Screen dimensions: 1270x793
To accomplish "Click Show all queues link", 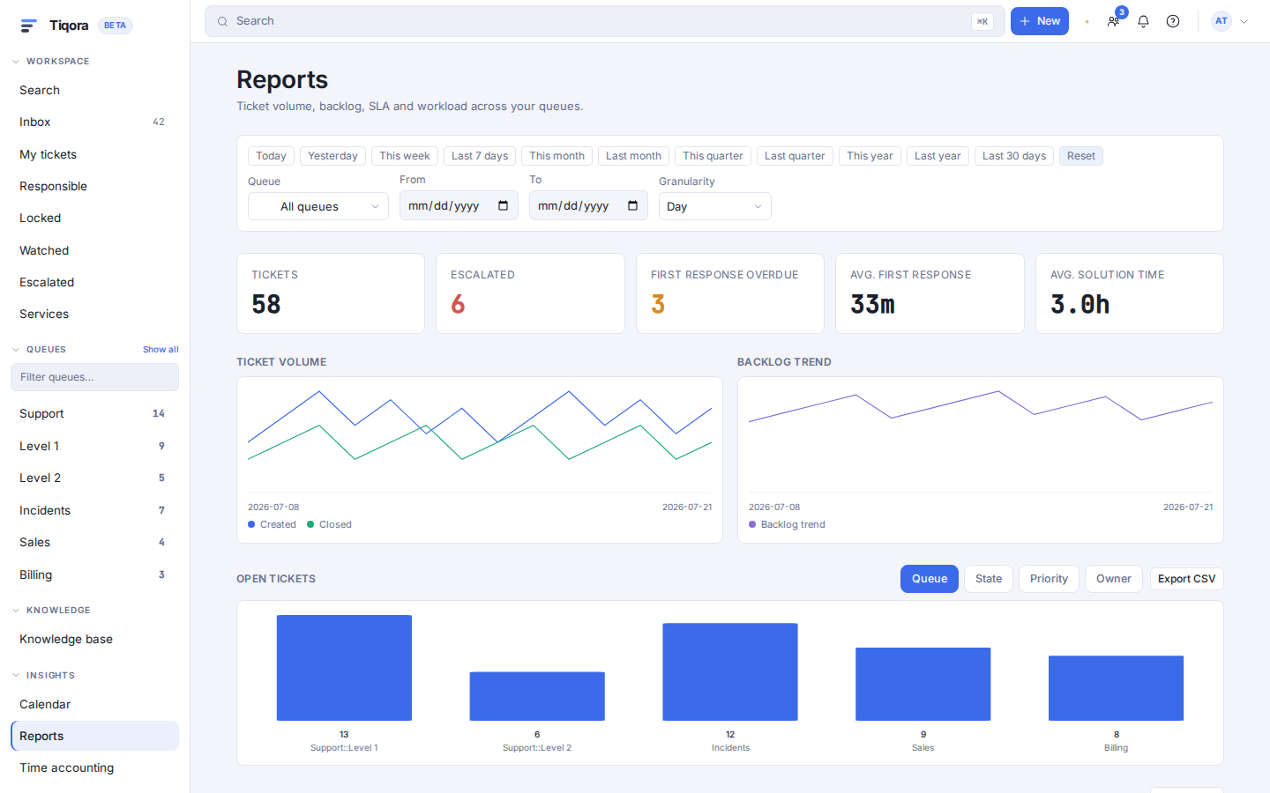I will click(161, 350).
